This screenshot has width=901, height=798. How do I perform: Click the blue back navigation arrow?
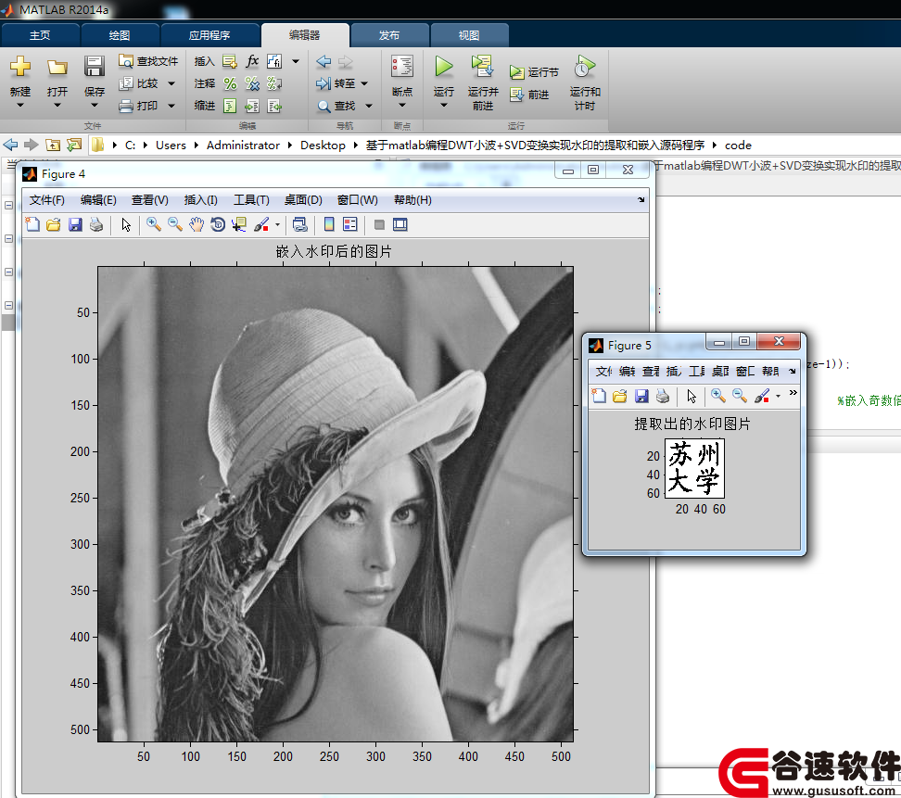click(x=324, y=61)
